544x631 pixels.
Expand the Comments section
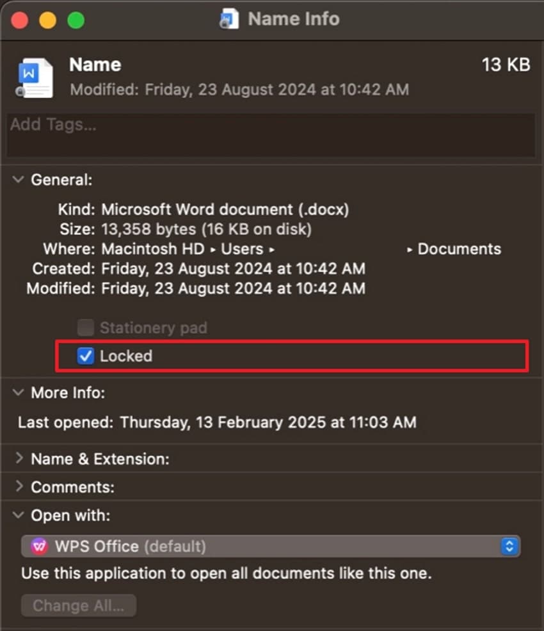pos(19,486)
